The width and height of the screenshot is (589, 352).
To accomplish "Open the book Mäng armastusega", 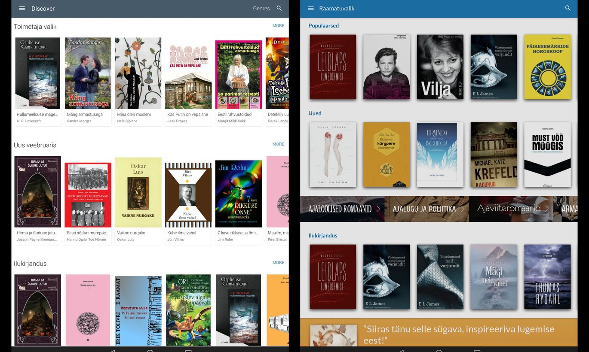I will 88,82.
